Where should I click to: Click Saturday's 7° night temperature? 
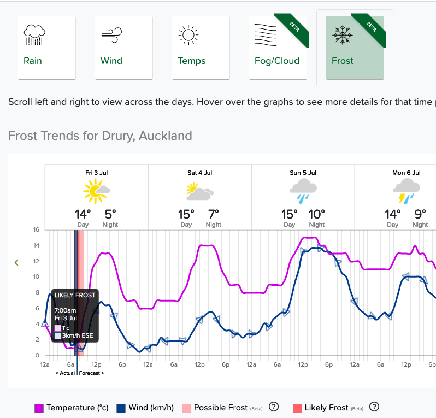(214, 214)
